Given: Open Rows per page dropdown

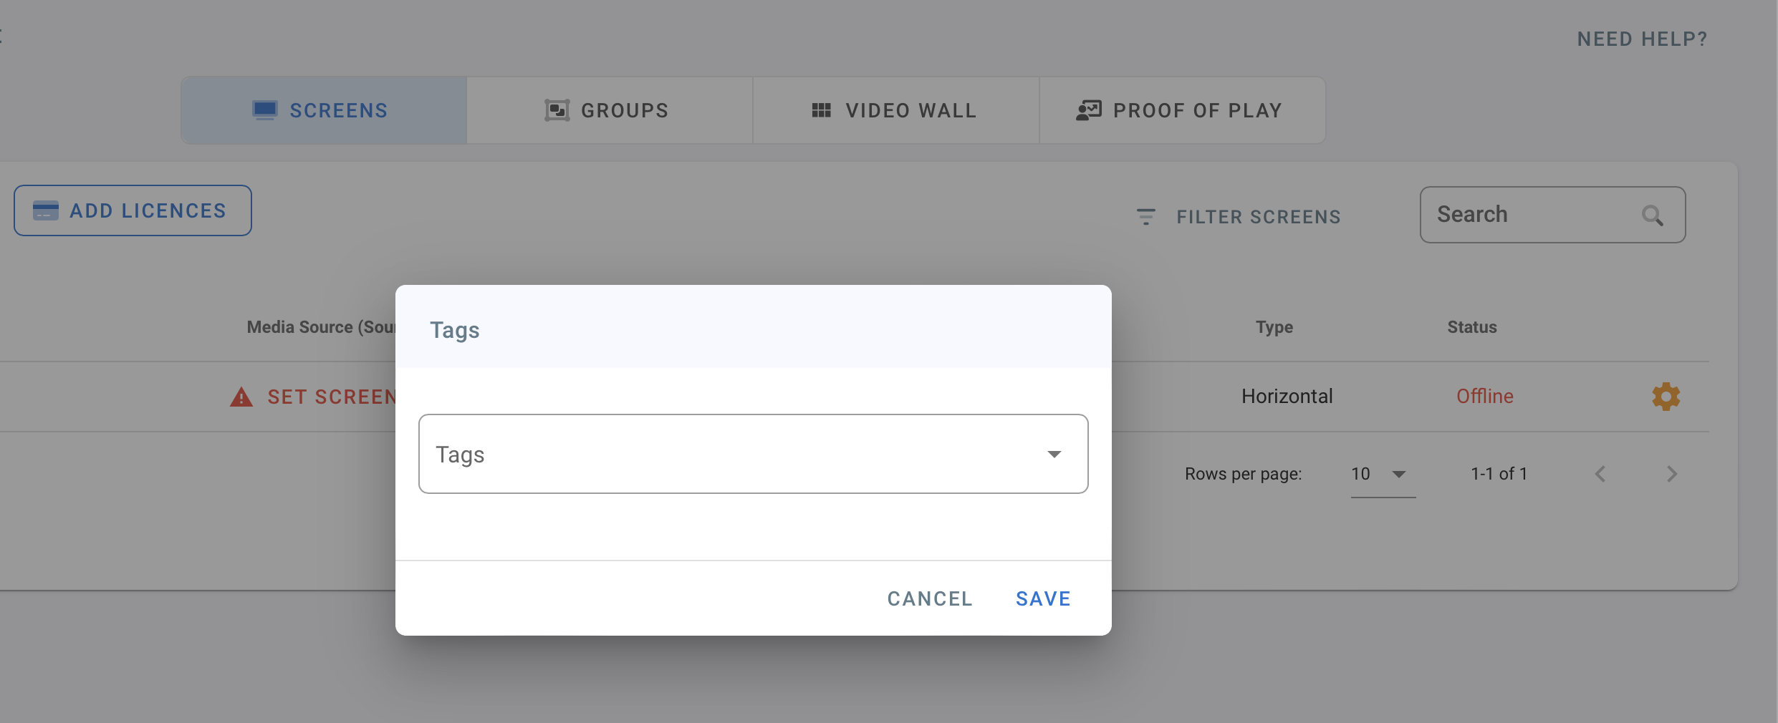Looking at the screenshot, I should (x=1383, y=474).
